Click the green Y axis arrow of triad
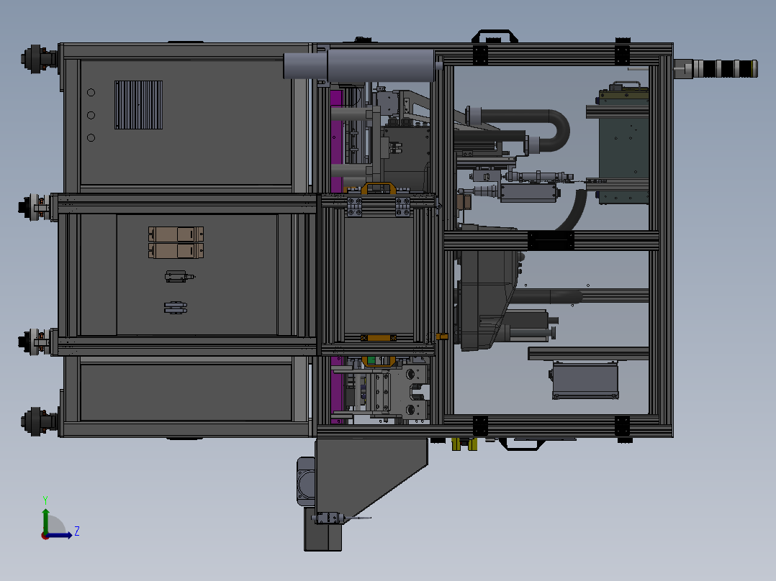Screen dimensions: 776x581 point(45,520)
